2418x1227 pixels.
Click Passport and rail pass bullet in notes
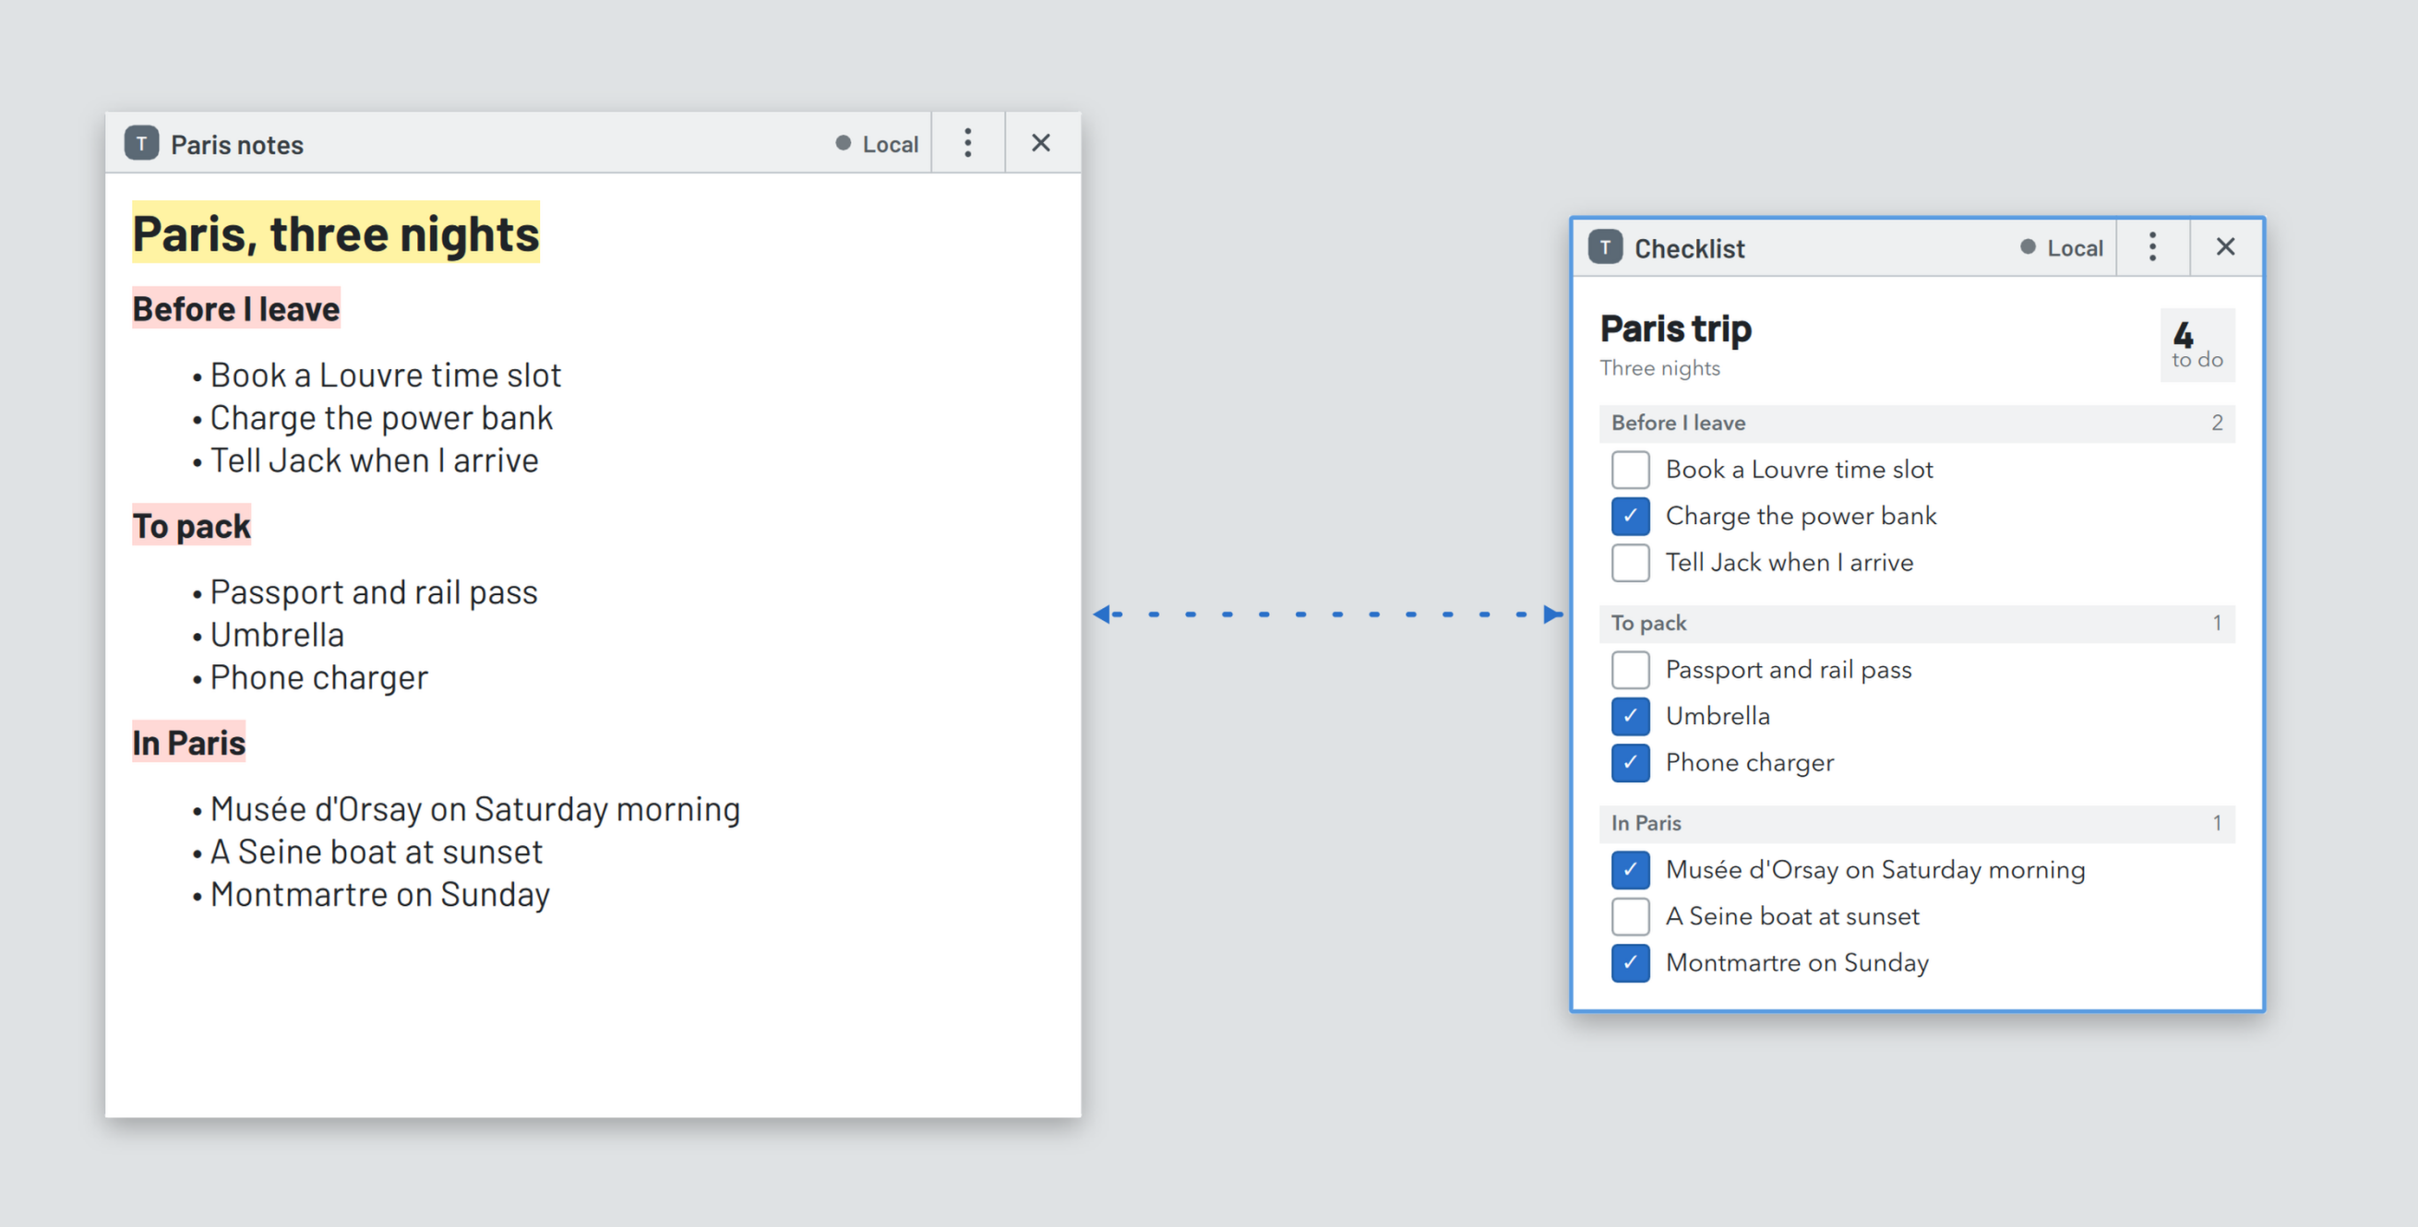click(x=374, y=593)
